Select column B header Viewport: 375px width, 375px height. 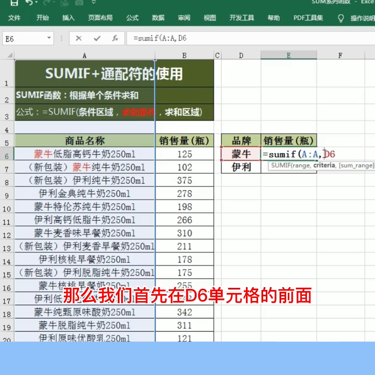click(184, 56)
